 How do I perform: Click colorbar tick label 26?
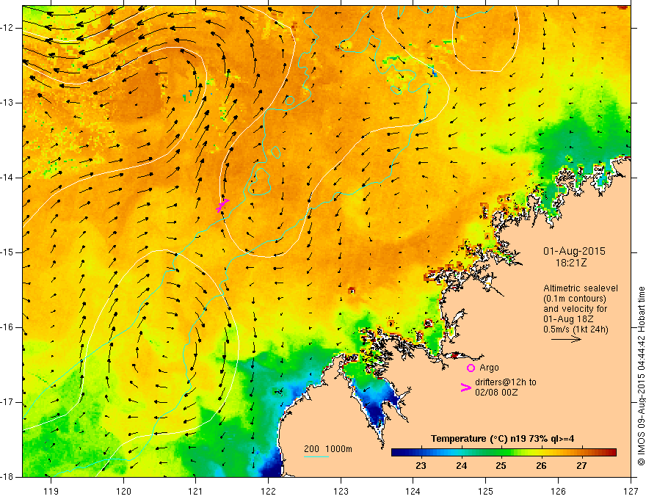(541, 466)
